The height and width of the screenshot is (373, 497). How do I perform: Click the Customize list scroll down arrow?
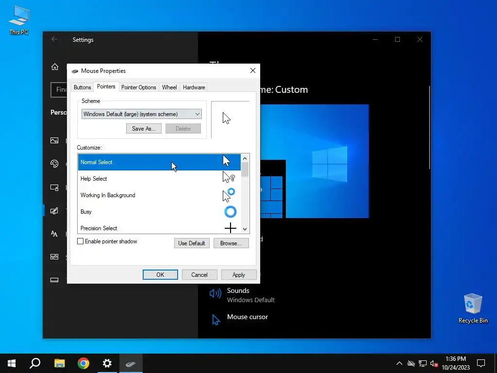pyautogui.click(x=245, y=229)
